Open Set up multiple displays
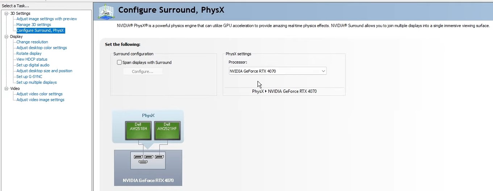The height and width of the screenshot is (191, 493). [37, 82]
